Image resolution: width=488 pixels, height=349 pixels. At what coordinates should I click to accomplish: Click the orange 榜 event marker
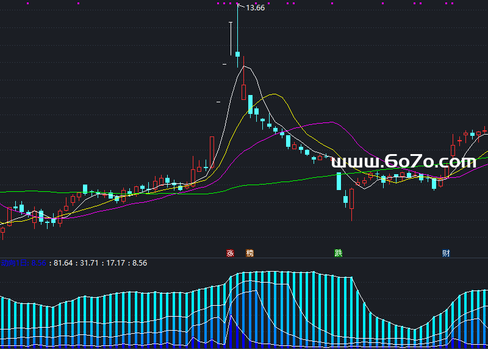(249, 253)
